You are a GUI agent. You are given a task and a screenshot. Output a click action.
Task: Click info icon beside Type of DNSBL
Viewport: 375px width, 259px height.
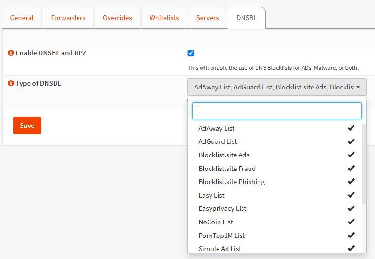(11, 84)
